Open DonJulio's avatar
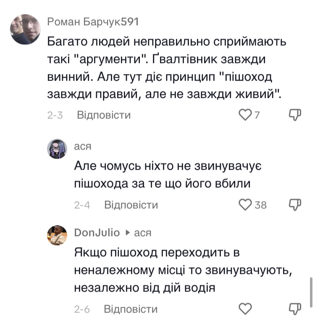This screenshot has height=321, width=315. (x=57, y=235)
